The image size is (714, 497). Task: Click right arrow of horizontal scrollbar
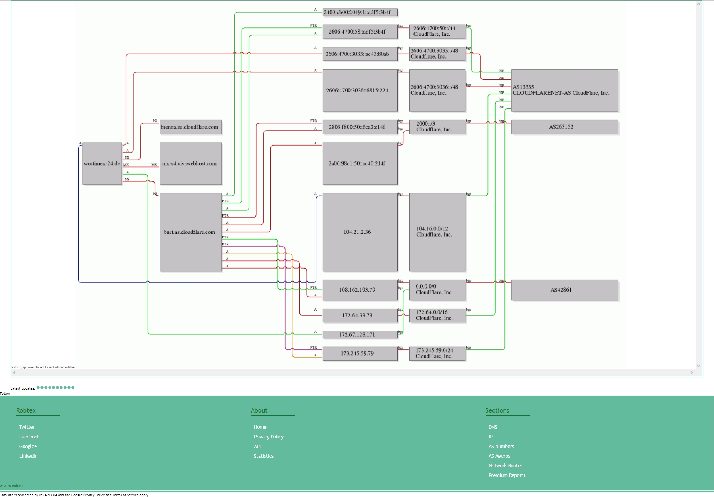click(x=692, y=373)
